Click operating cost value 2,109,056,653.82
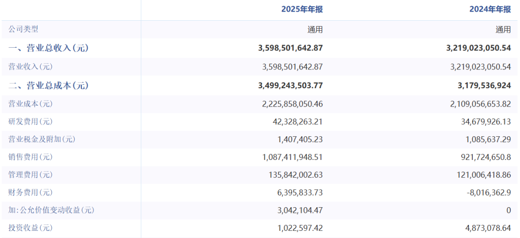 [x=481, y=104]
